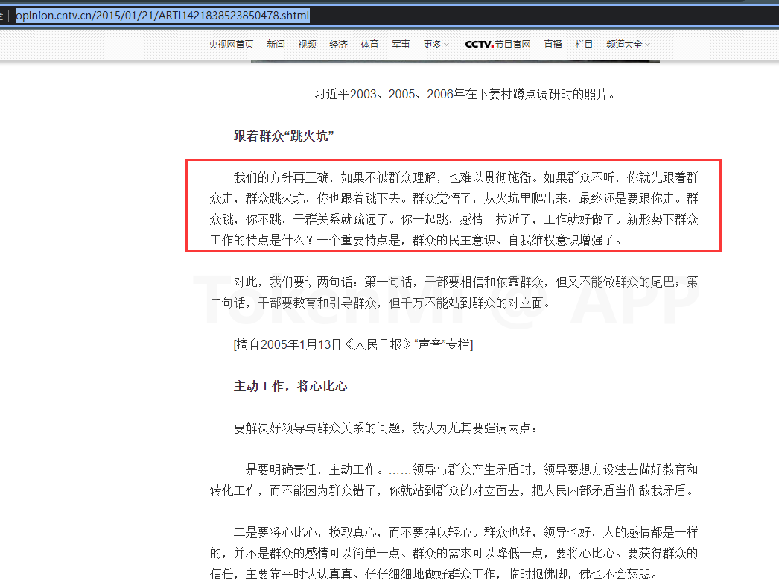The width and height of the screenshot is (779, 579).
Task: Click the browser address bar URL
Action: [162, 16]
